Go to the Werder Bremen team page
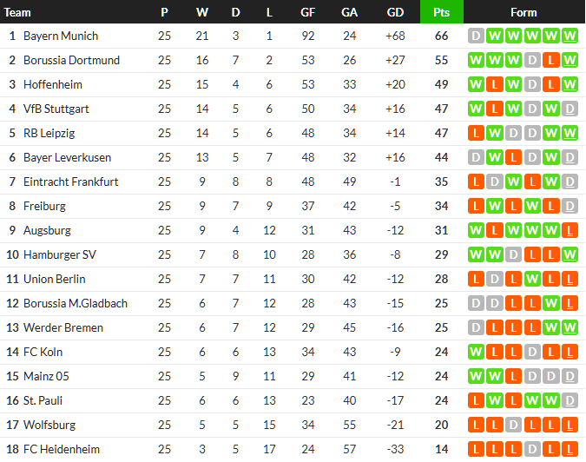The width and height of the screenshot is (586, 462). pos(63,328)
